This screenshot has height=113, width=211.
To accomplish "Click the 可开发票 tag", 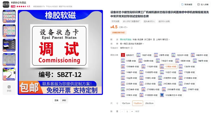I will [x=115, y=21].
